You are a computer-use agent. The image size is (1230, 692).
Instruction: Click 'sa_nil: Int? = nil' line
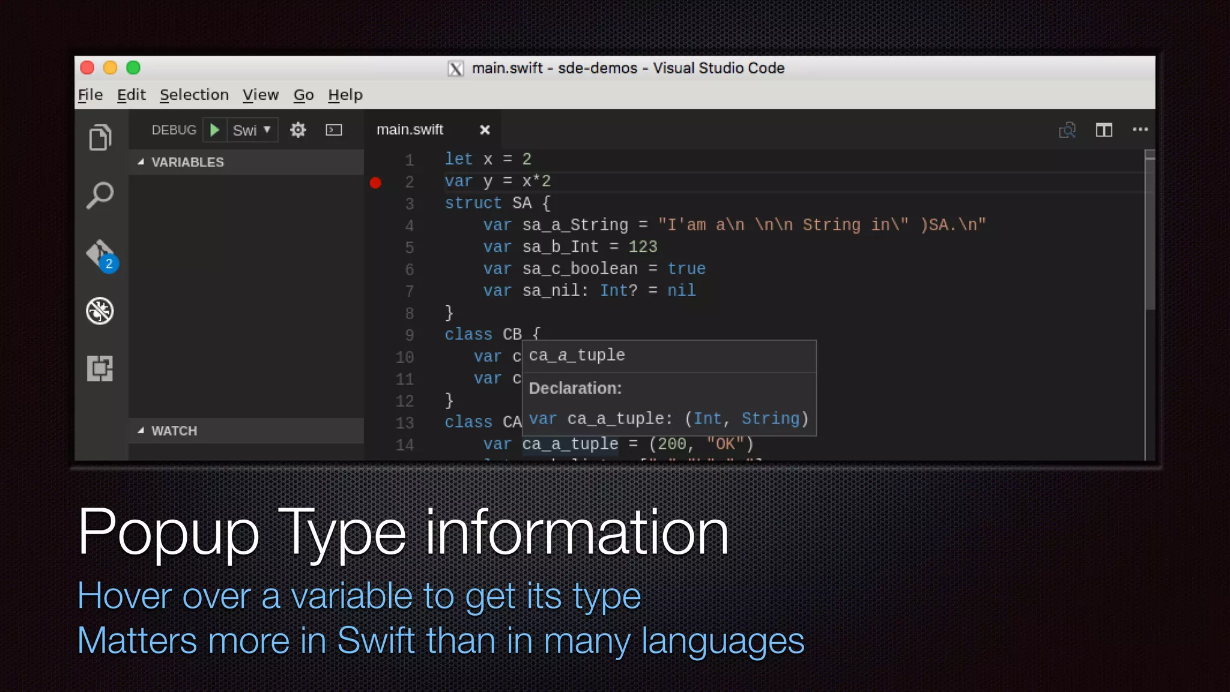pyautogui.click(x=590, y=291)
